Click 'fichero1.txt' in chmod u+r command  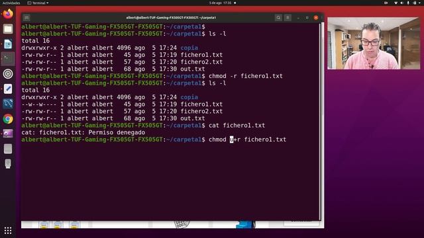pyautogui.click(x=265, y=139)
